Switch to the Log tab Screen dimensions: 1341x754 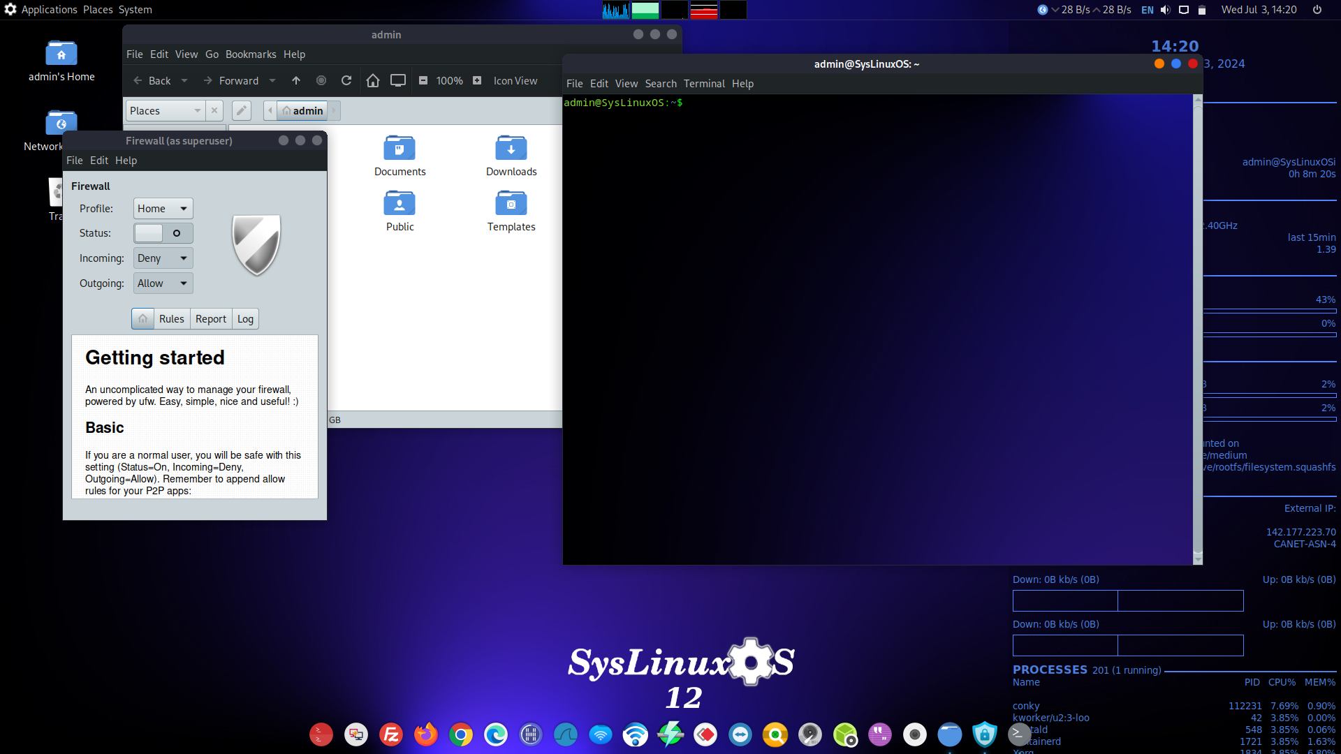point(245,319)
